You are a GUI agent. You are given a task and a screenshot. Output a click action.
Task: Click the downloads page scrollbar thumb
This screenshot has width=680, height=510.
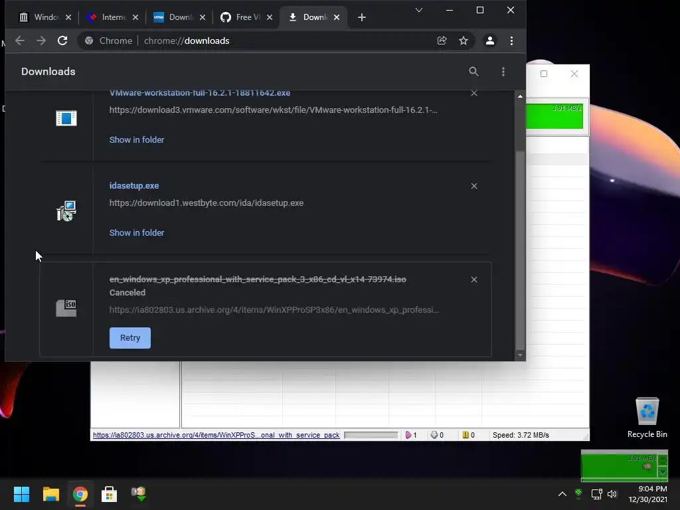click(520, 250)
